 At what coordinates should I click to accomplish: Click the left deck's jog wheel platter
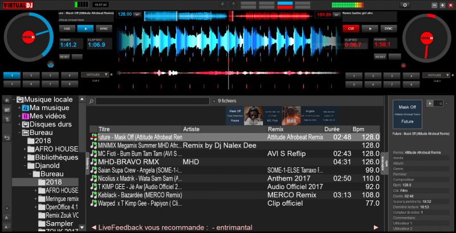tap(29, 37)
